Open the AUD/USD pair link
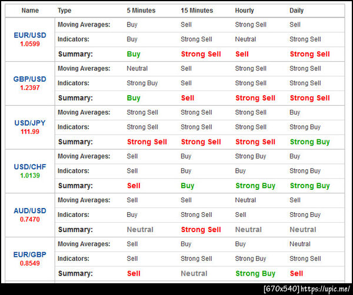The width and height of the screenshot is (353, 295). [x=30, y=211]
